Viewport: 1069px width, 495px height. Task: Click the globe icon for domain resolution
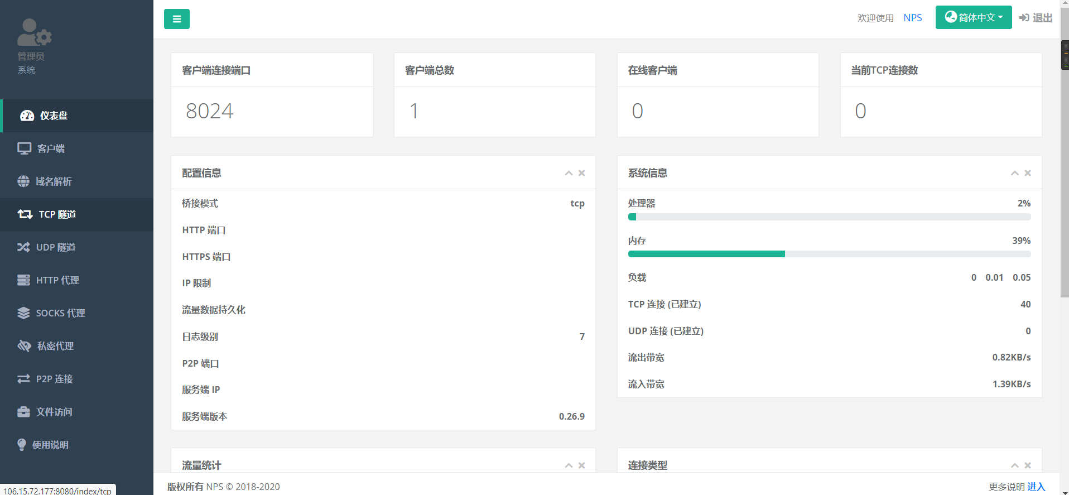[23, 181]
